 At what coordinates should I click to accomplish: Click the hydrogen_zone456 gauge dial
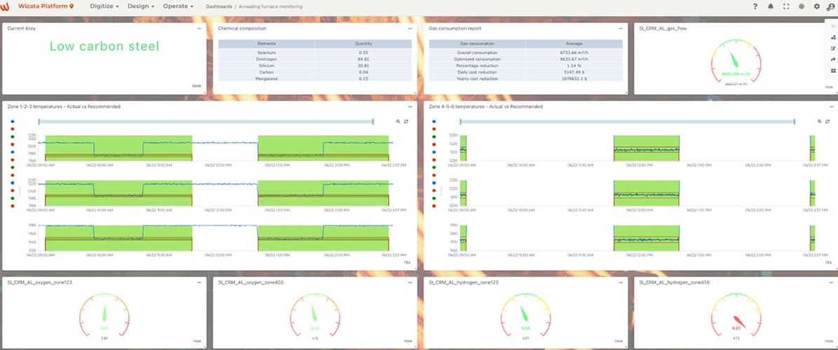tap(736, 316)
